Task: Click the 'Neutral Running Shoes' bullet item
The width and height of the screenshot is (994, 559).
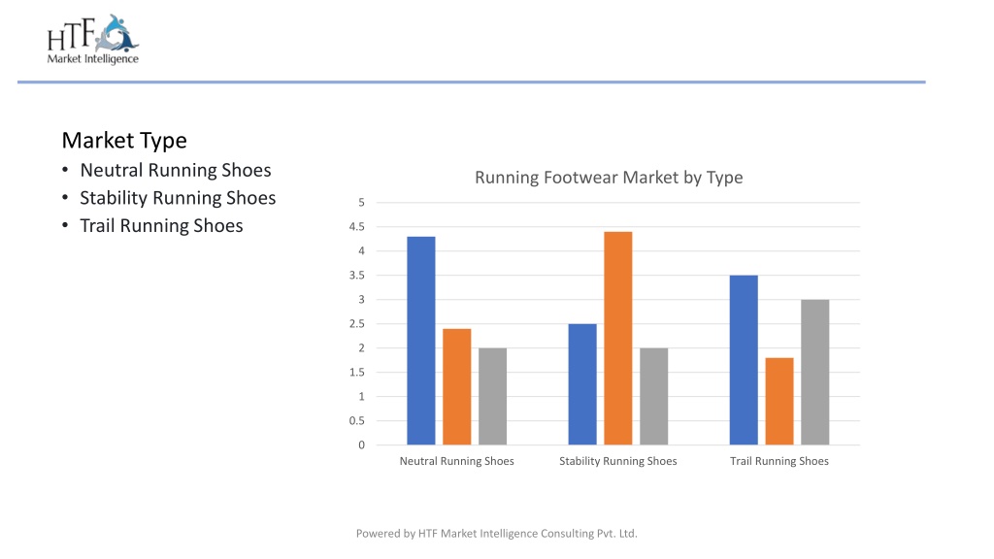Action: click(176, 170)
